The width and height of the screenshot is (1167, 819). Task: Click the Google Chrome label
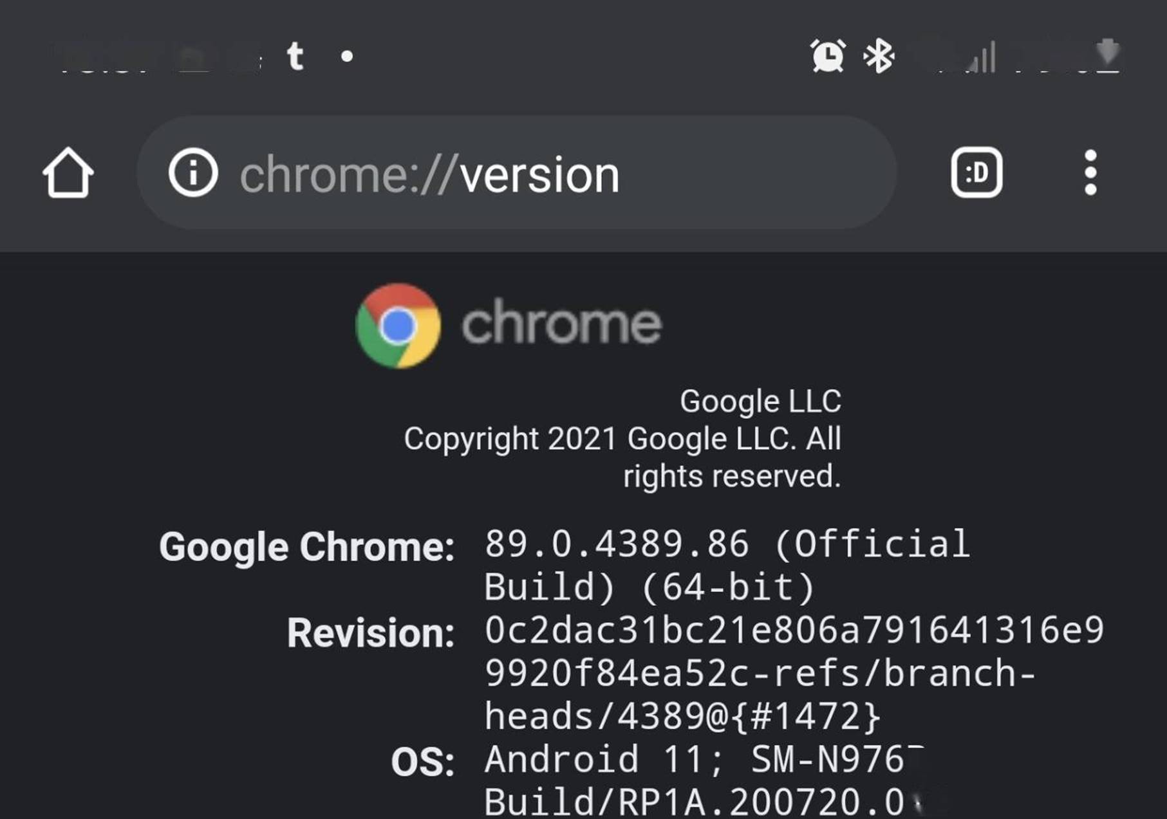coord(306,547)
